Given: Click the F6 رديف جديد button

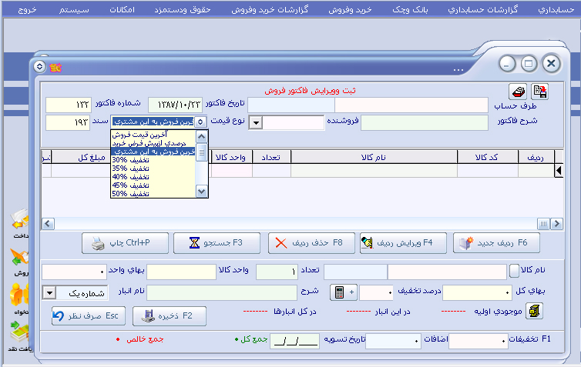Looking at the screenshot, I should [x=496, y=242].
